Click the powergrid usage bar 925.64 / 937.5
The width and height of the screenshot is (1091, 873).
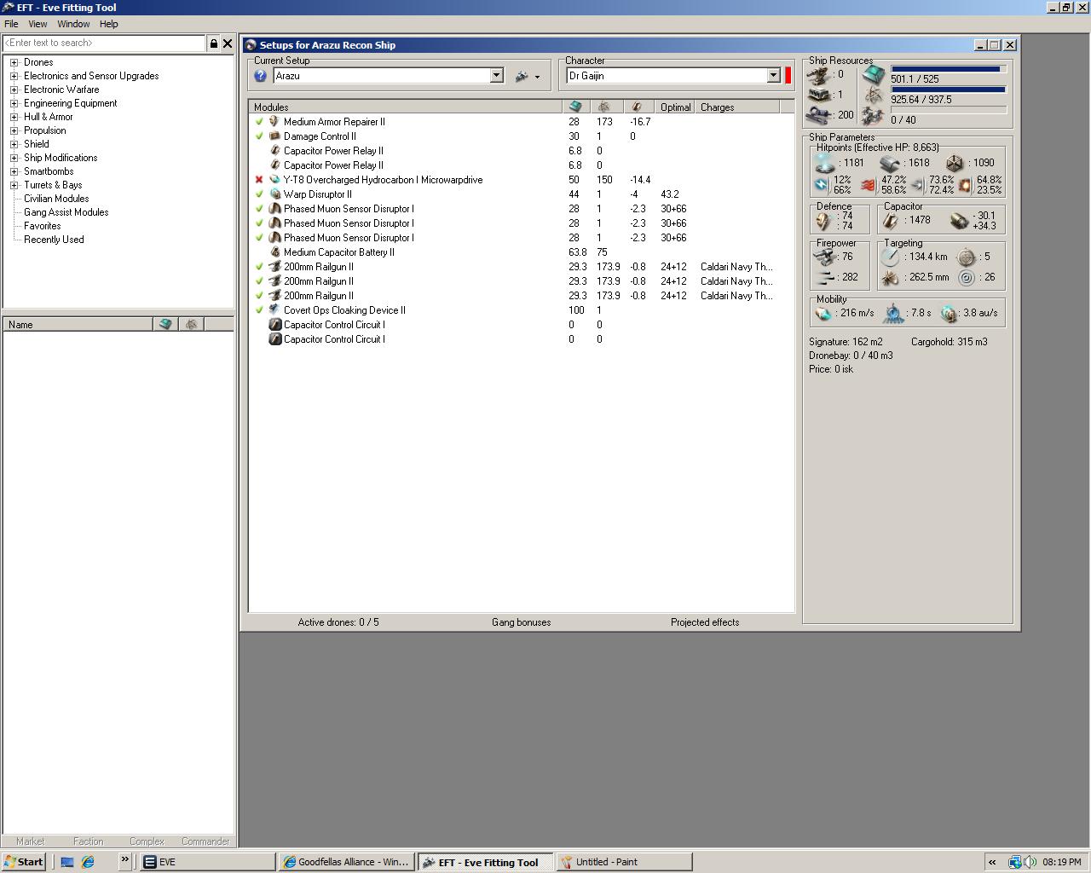[949, 90]
